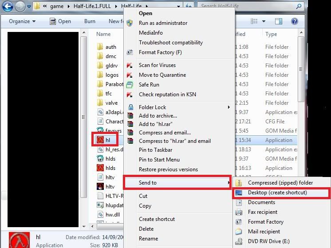Click Half-Life.1.FULL breadcrumb segment

tap(92, 6)
